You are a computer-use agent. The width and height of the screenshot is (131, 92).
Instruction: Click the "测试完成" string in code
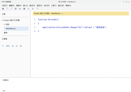coord(100,27)
